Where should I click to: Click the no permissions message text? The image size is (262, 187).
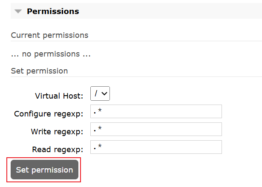[x=51, y=54]
